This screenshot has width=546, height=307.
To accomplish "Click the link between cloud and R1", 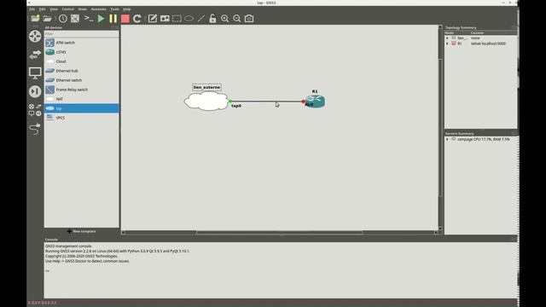I will click(x=266, y=101).
